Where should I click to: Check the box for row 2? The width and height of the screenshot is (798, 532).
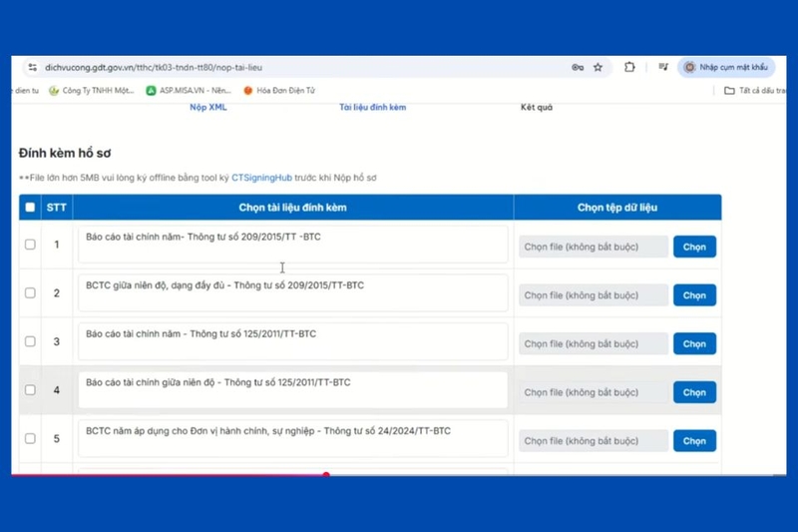[x=30, y=292]
